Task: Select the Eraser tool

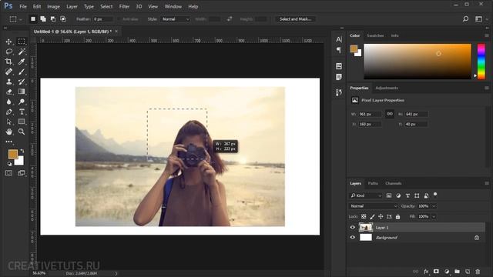Action: [x=8, y=92]
